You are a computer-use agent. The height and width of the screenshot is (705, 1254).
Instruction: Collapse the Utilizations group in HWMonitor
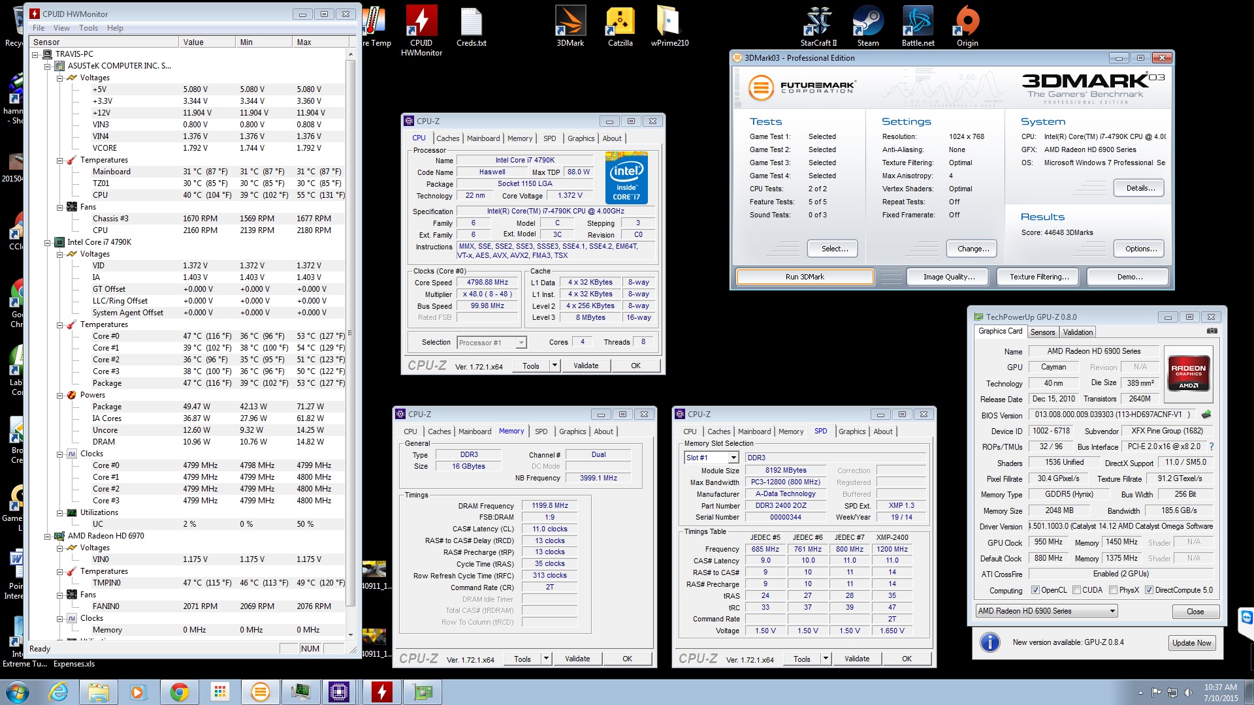(60, 513)
